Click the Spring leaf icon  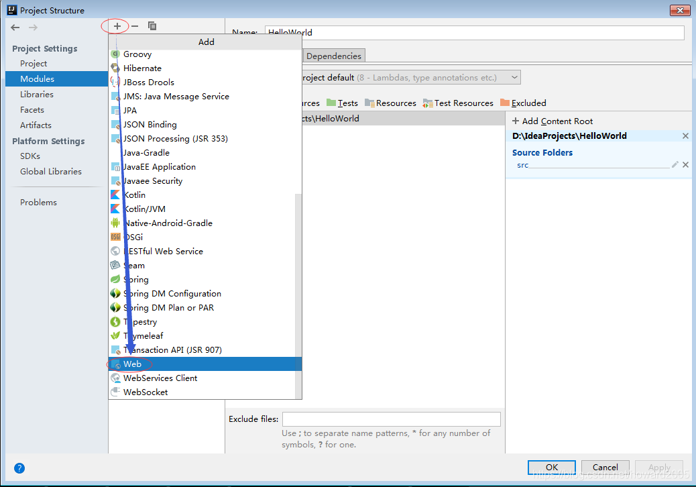tap(115, 279)
